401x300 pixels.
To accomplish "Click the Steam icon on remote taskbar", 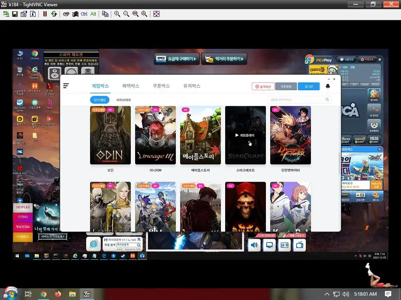I will click(123, 256).
